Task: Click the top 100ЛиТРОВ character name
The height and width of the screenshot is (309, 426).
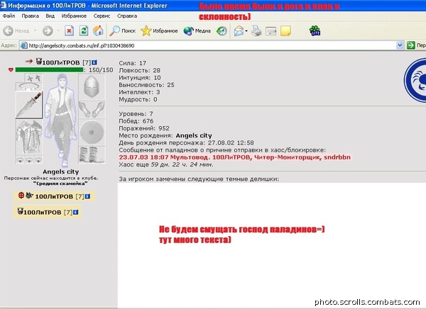Action: 61,62
